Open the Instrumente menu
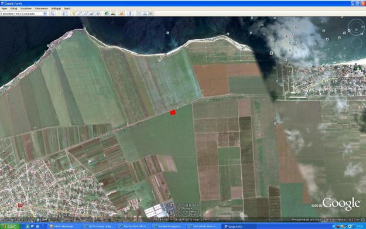 coord(42,8)
